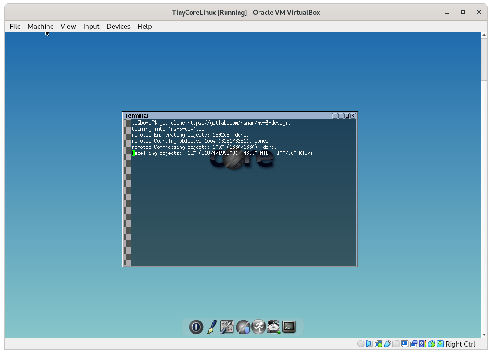The image size is (492, 354).
Task: Maximize the Terminal window
Action: pyautogui.click(x=341, y=115)
